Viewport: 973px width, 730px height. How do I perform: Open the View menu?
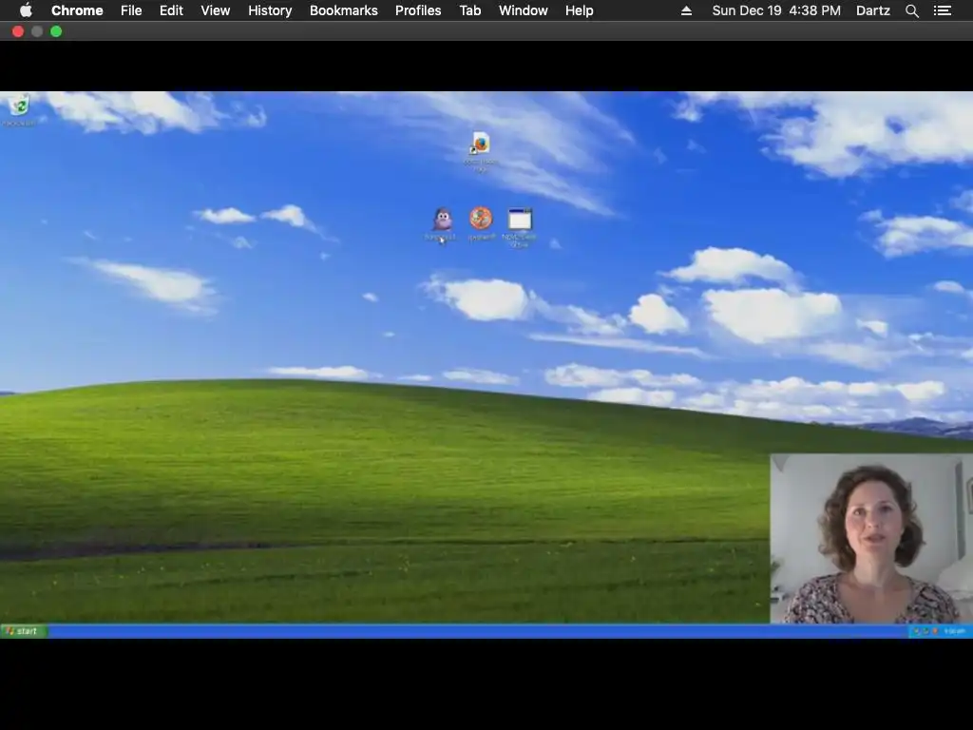coord(216,10)
